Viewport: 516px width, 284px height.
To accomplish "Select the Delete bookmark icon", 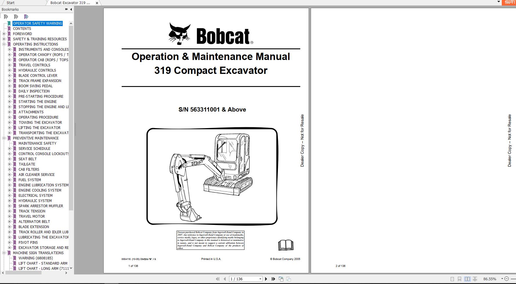I will (6, 17).
